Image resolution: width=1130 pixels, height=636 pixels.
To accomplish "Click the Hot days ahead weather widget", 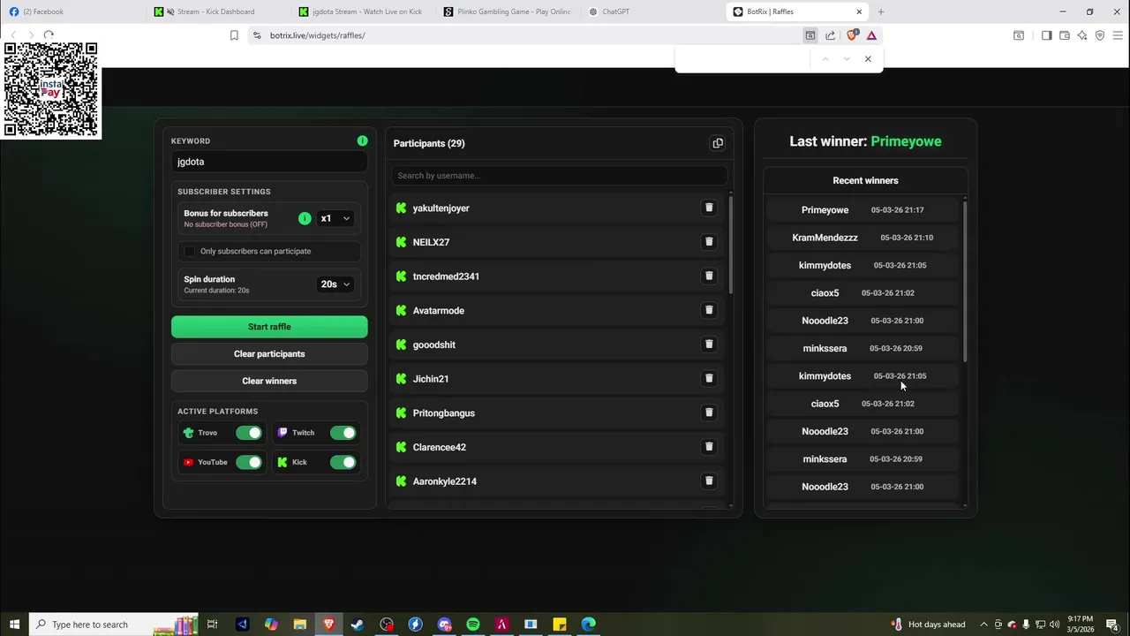I will coord(928,625).
